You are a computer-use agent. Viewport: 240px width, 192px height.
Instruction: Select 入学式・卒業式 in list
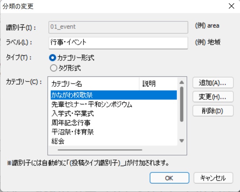point(73,114)
